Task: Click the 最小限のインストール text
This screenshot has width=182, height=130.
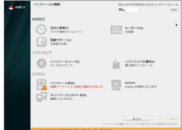Action: pyautogui.click(x=139, y=65)
